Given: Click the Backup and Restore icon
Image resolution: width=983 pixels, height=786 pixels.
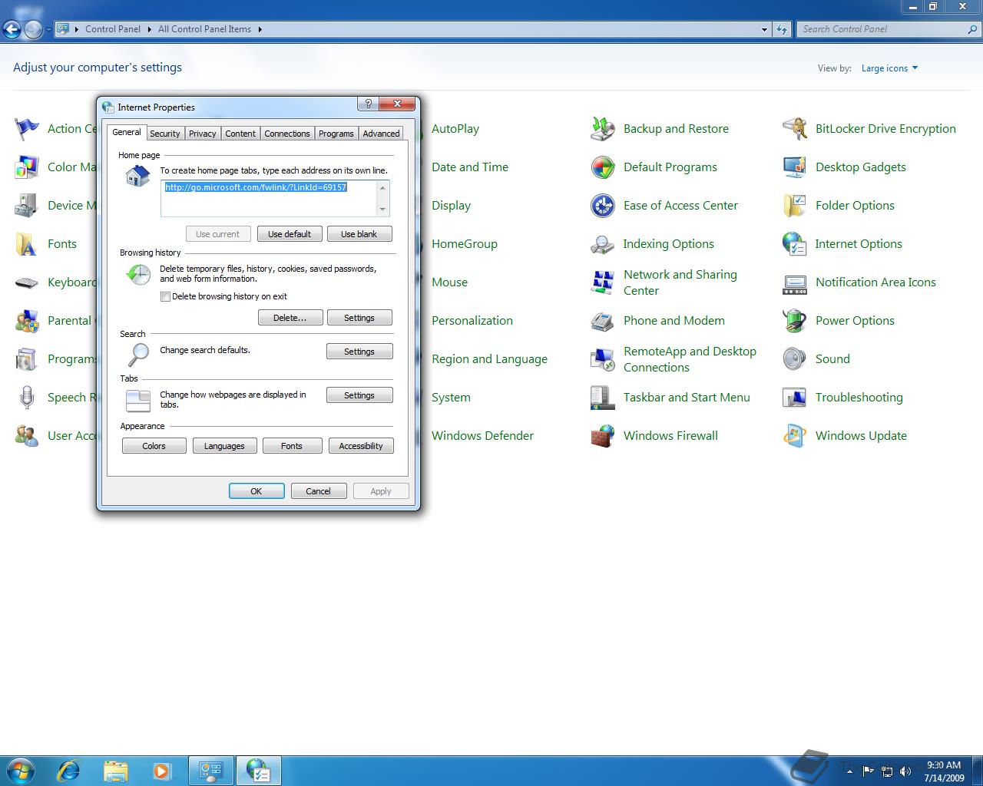Looking at the screenshot, I should [603, 129].
